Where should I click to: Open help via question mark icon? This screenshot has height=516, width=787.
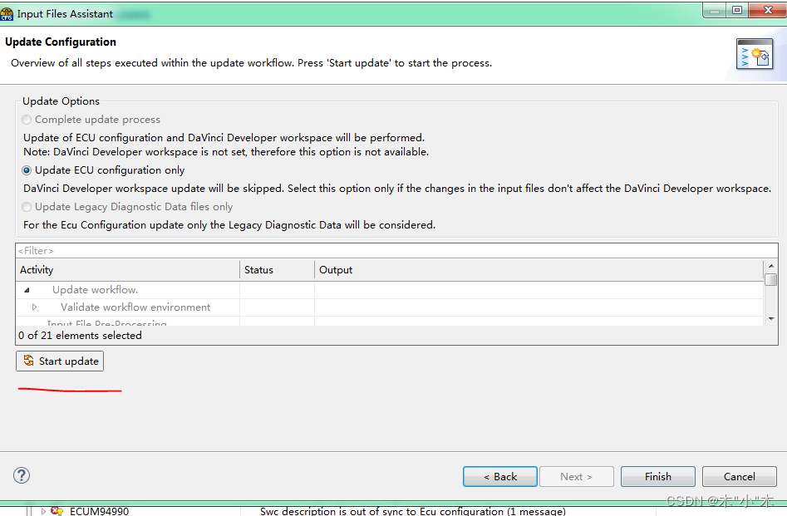[x=22, y=475]
